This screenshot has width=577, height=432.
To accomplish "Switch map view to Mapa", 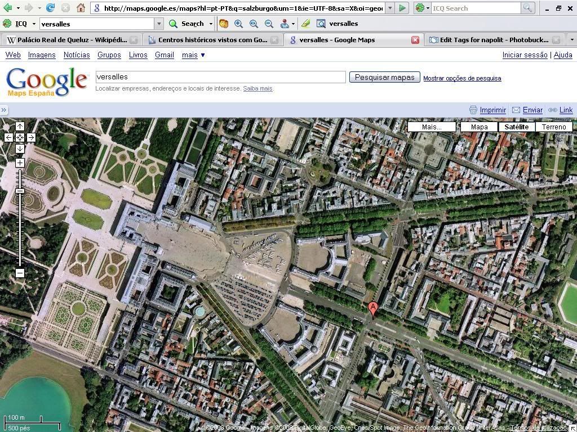I will click(x=479, y=127).
